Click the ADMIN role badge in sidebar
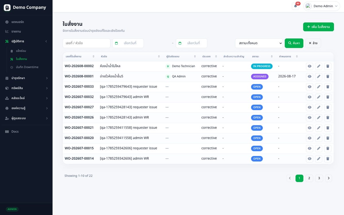The image size is (344, 215). point(12,209)
